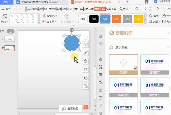Select the double-headed arrow line shape
This screenshot has height=115, width=171.
tap(22, 16)
